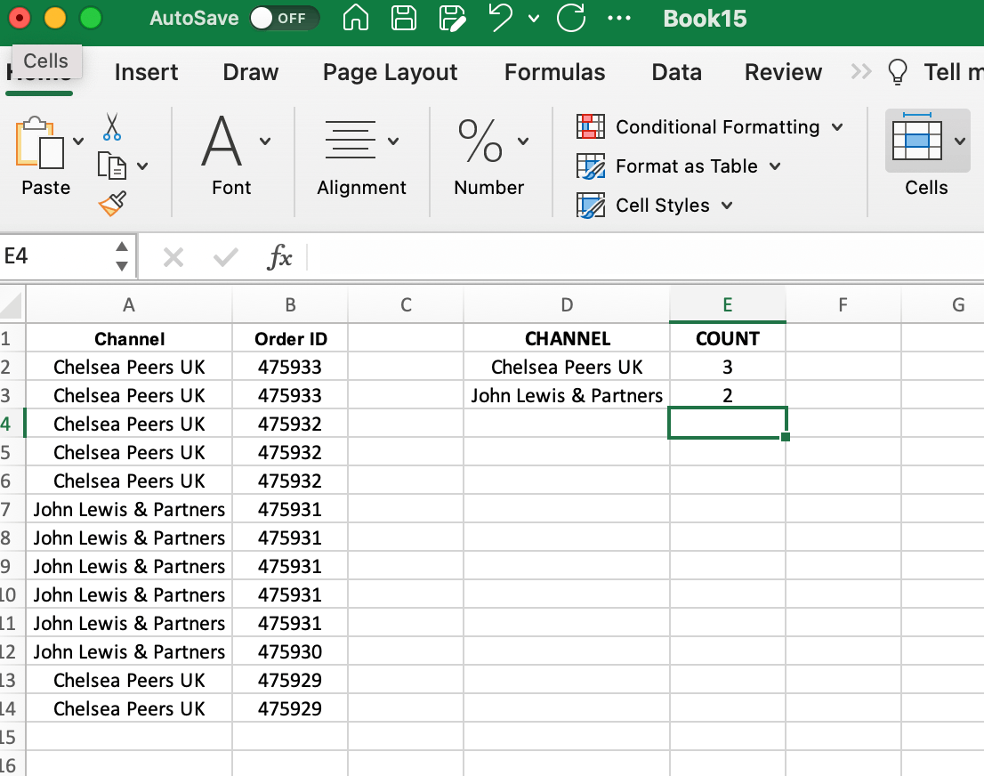984x776 pixels.
Task: Show more ribbon tabs via double chevron
Action: (861, 71)
